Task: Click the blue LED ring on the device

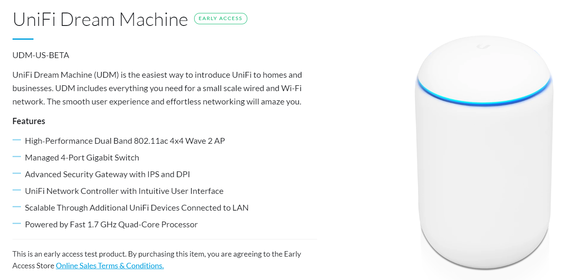Action: [x=485, y=92]
